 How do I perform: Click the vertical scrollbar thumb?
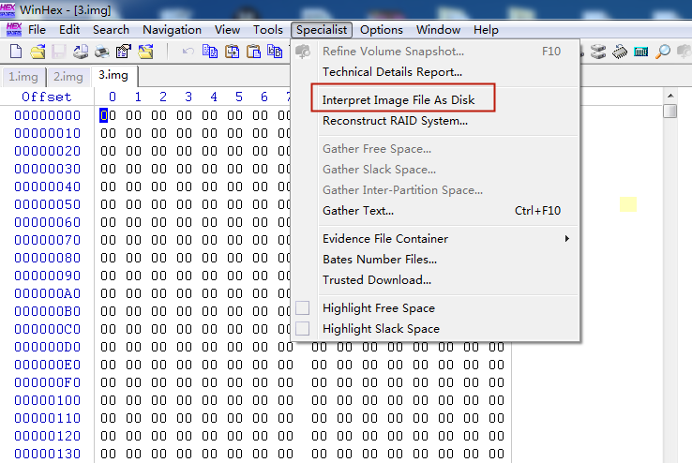coord(670,111)
